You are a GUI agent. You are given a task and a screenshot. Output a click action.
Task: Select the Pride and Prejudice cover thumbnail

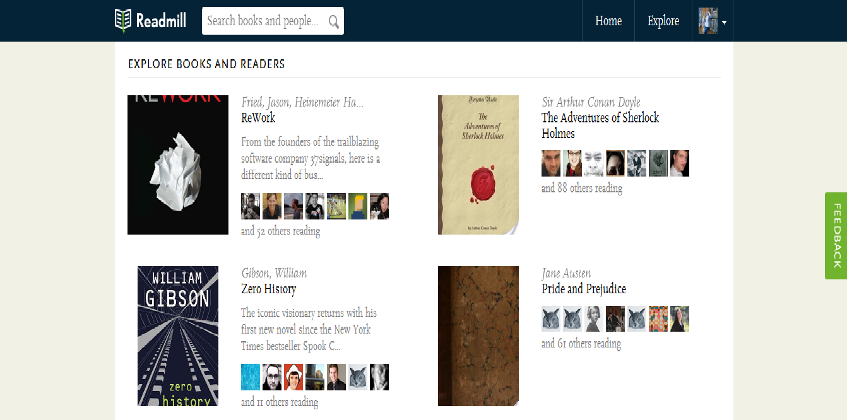point(478,336)
